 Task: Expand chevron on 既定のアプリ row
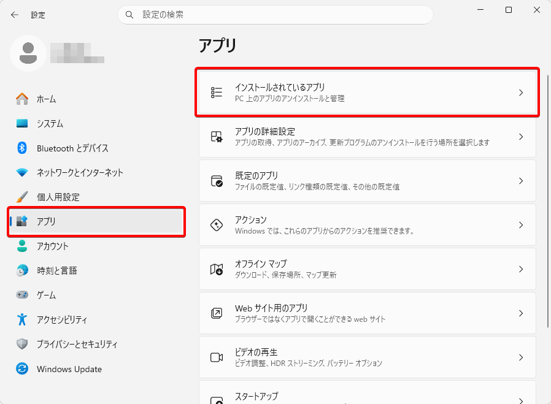point(521,181)
